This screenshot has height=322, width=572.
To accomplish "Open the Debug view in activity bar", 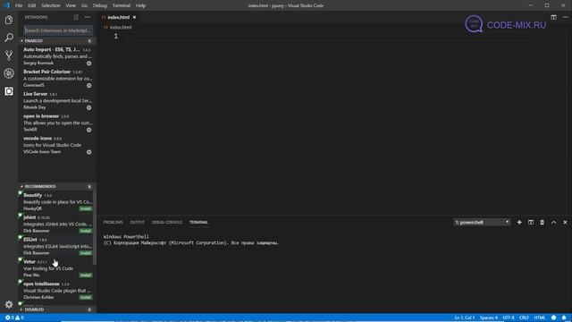I will click(9, 73).
